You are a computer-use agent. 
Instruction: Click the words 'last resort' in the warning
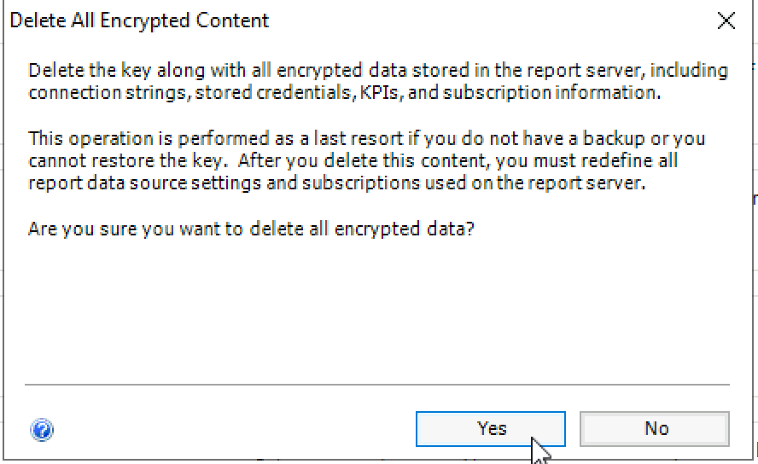[x=359, y=138]
